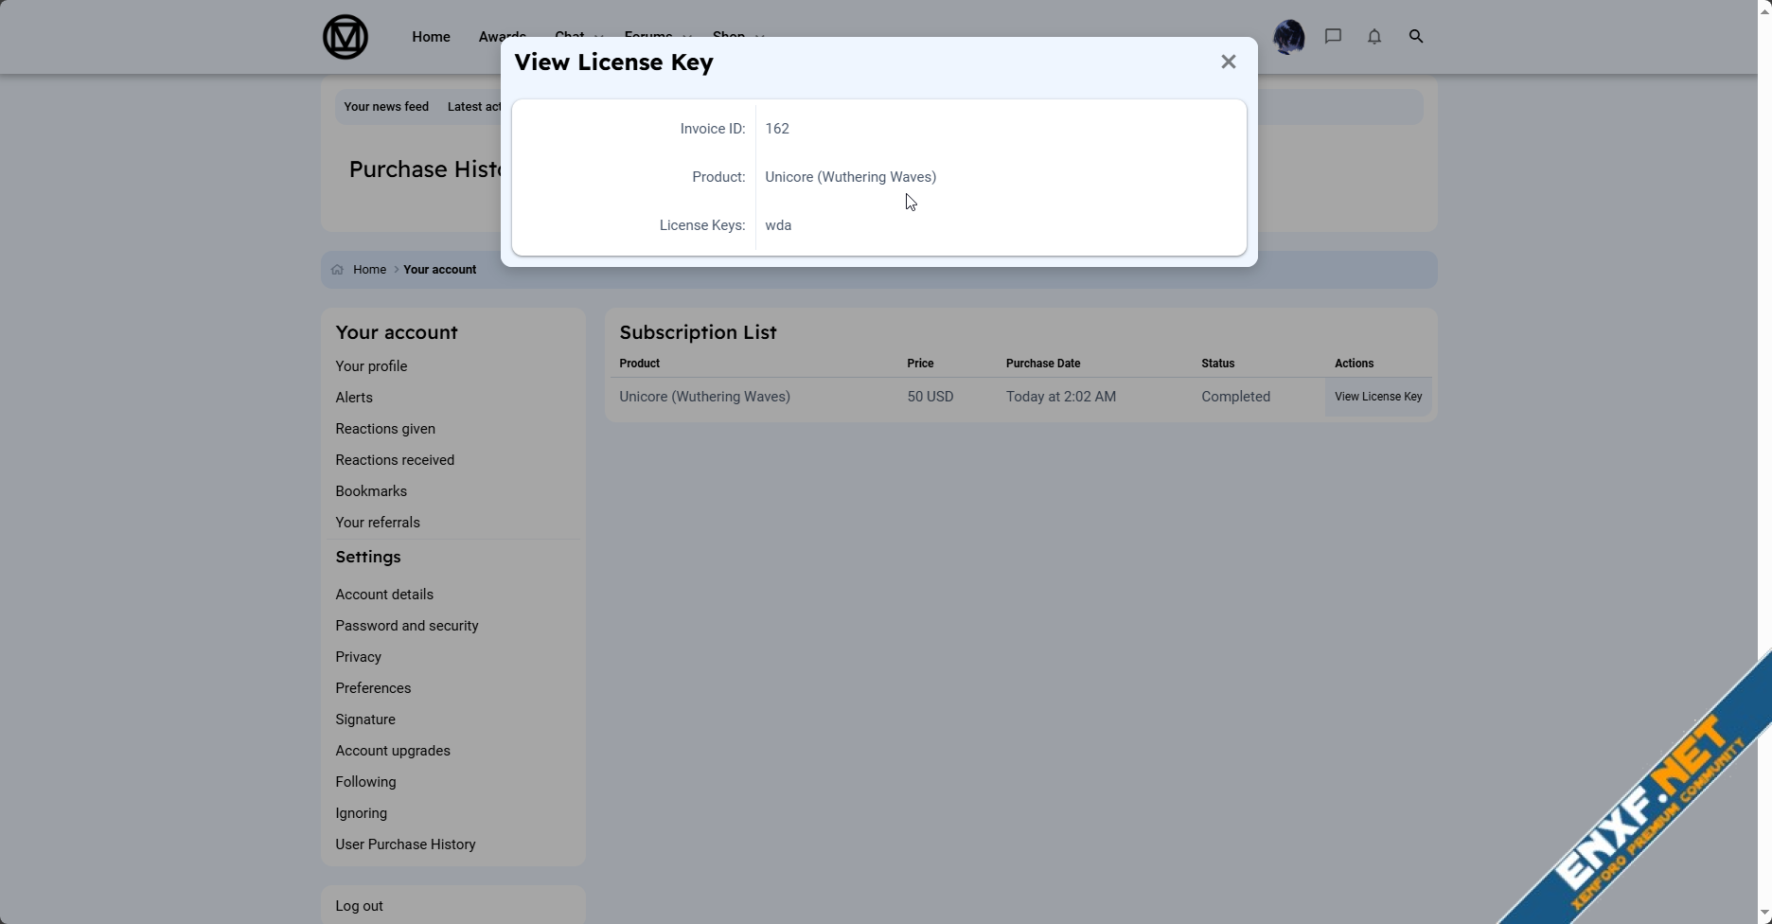1772x924 pixels.
Task: Click the site logo icon
Action: pos(346,37)
